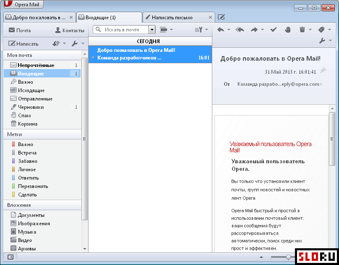Click the label tag icon in message toolbar

(x=321, y=30)
